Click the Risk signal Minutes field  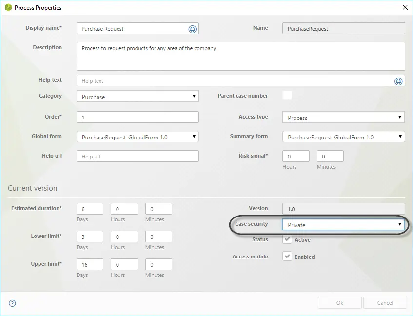pos(330,156)
